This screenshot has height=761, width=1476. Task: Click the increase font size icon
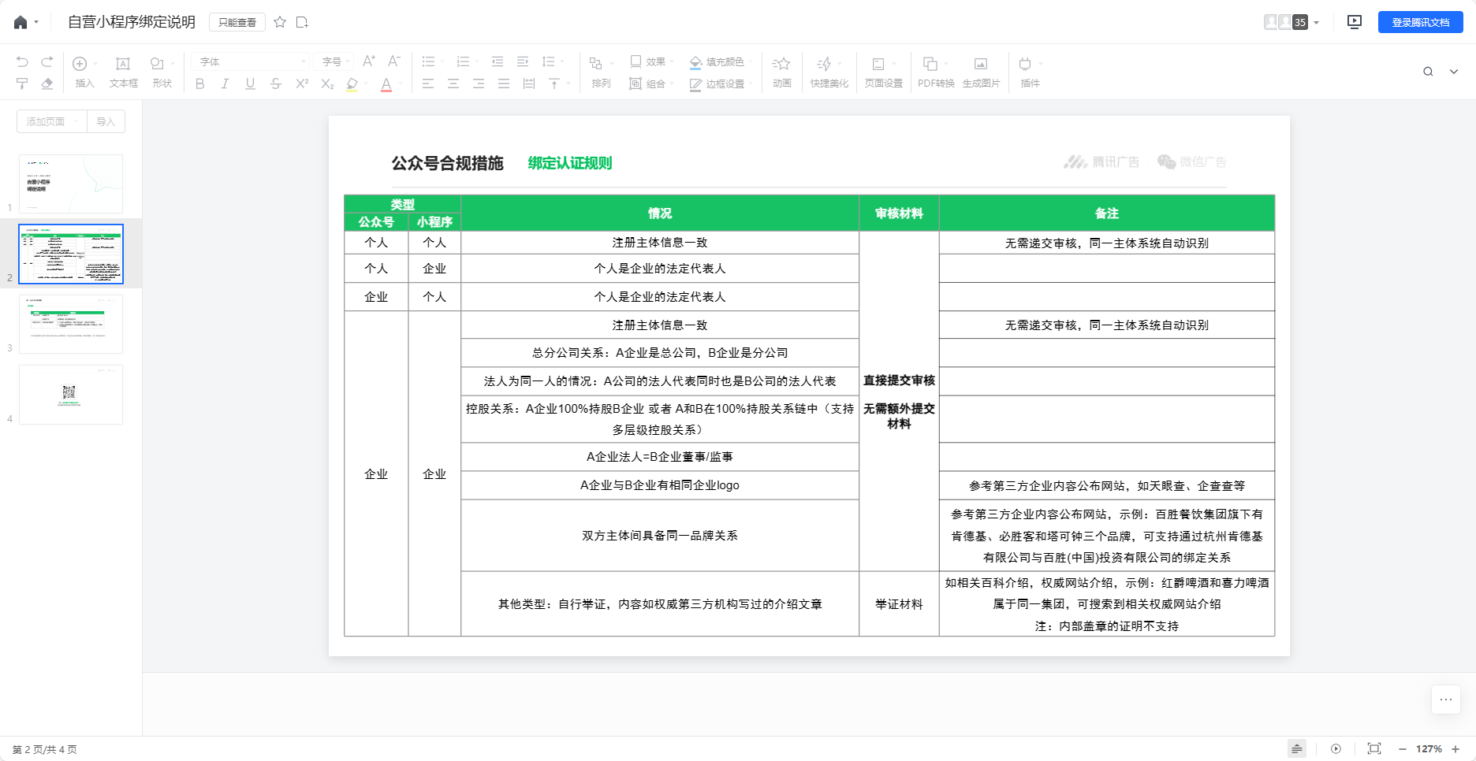click(369, 61)
